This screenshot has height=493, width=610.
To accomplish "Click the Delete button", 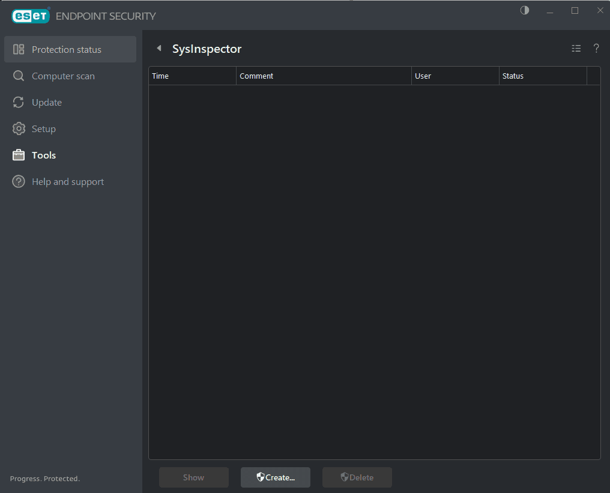I will (357, 477).
